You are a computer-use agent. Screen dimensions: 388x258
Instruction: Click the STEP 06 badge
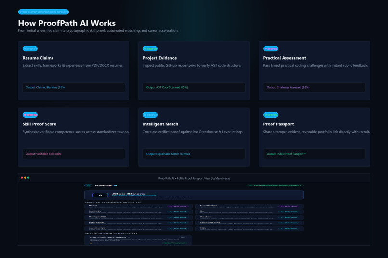click(271, 115)
